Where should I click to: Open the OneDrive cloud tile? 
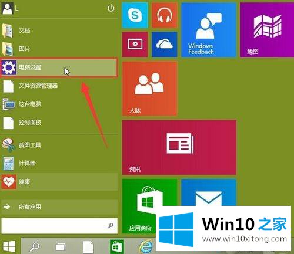[165, 45]
